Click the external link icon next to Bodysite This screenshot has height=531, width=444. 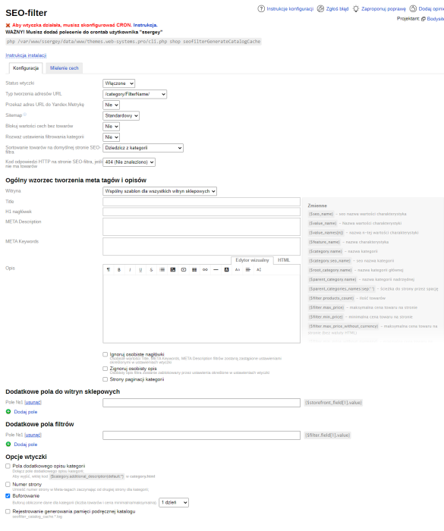(x=424, y=19)
